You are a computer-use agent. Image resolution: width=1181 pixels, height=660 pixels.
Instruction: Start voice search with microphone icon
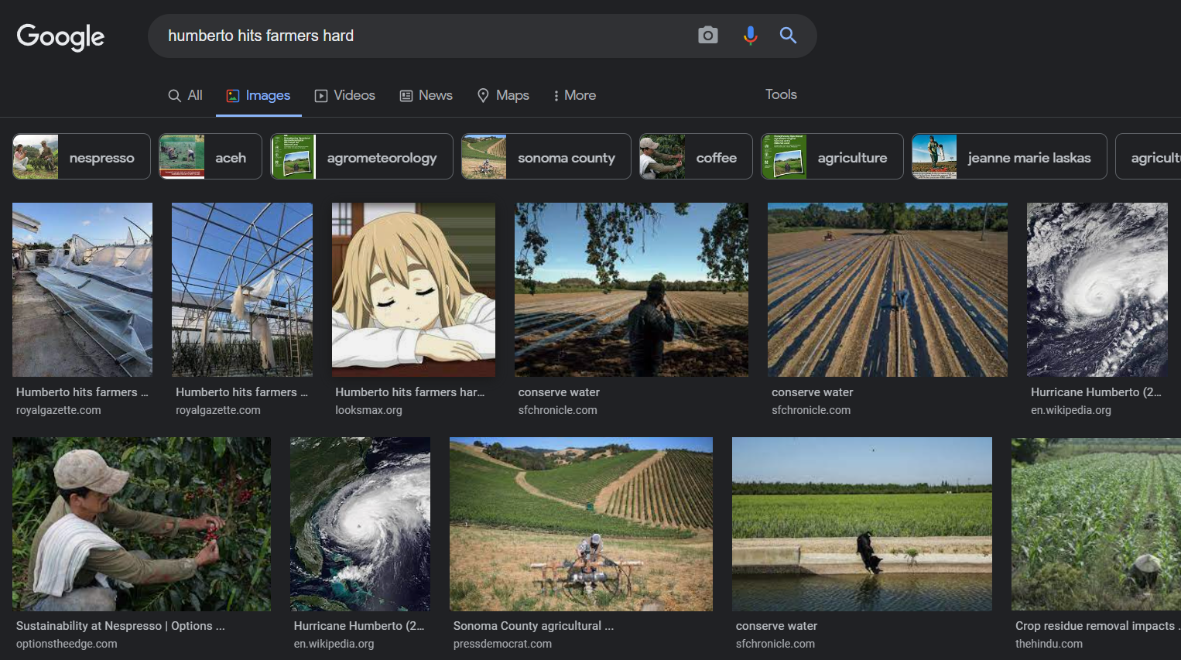coord(750,36)
